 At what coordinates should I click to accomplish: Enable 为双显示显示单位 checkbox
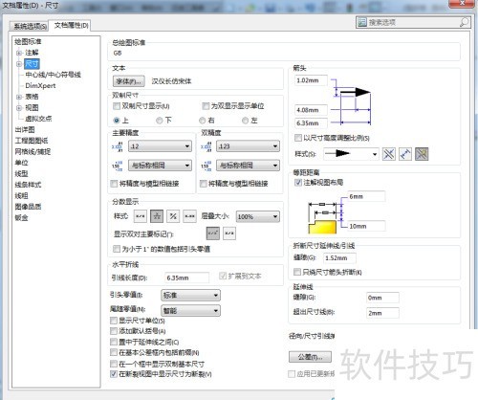pyautogui.click(x=206, y=106)
